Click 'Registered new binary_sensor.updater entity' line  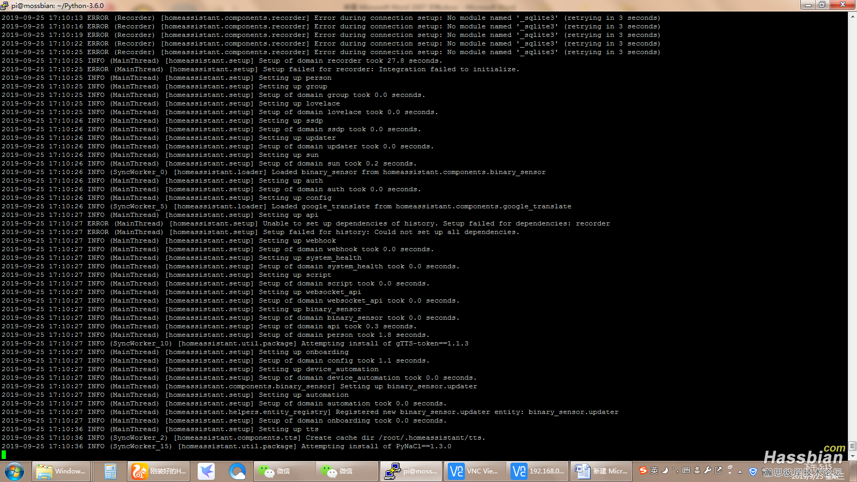pos(310,412)
